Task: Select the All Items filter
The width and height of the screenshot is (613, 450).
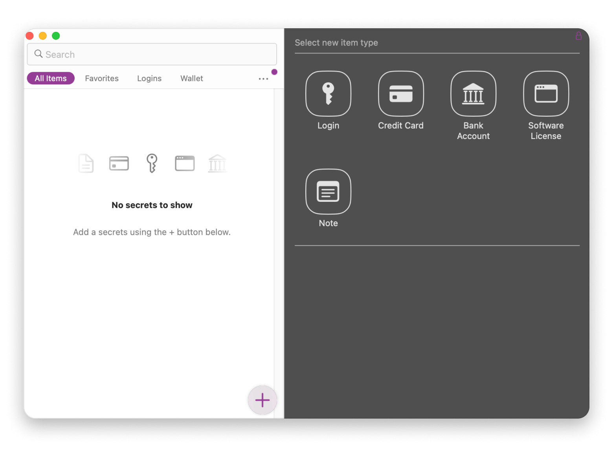Action: click(50, 78)
